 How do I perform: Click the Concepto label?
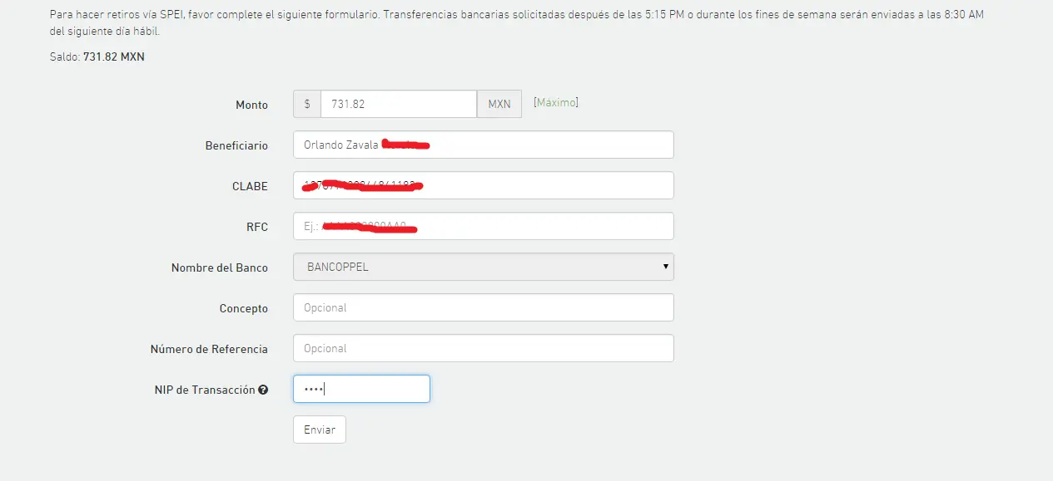(244, 308)
